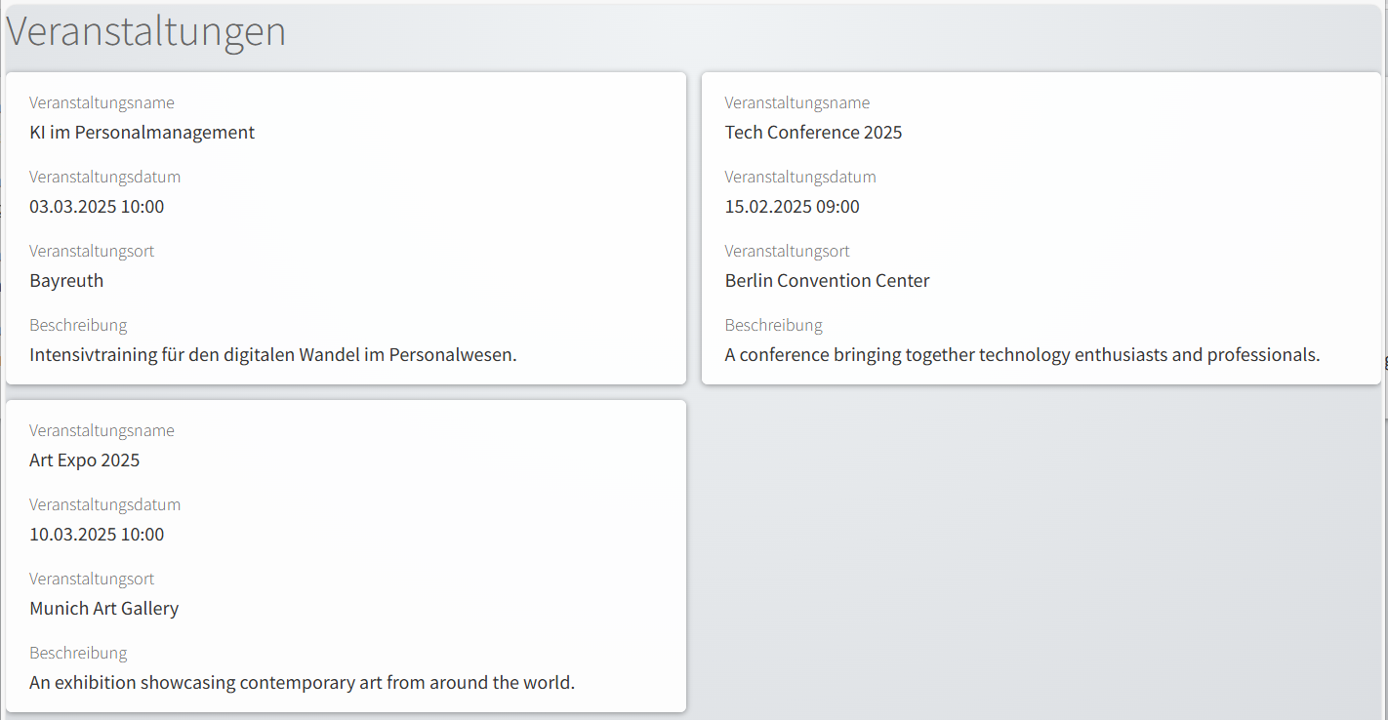
Task: Click the contemporary art exhibition description
Action: click(303, 683)
